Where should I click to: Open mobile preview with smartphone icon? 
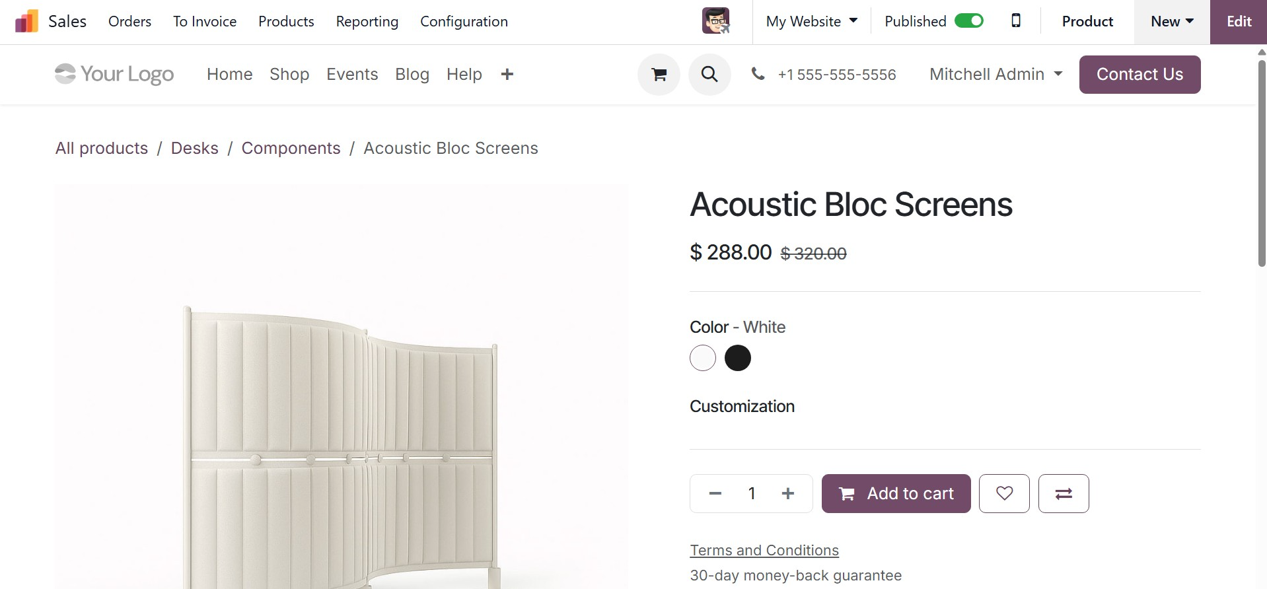point(1015,20)
